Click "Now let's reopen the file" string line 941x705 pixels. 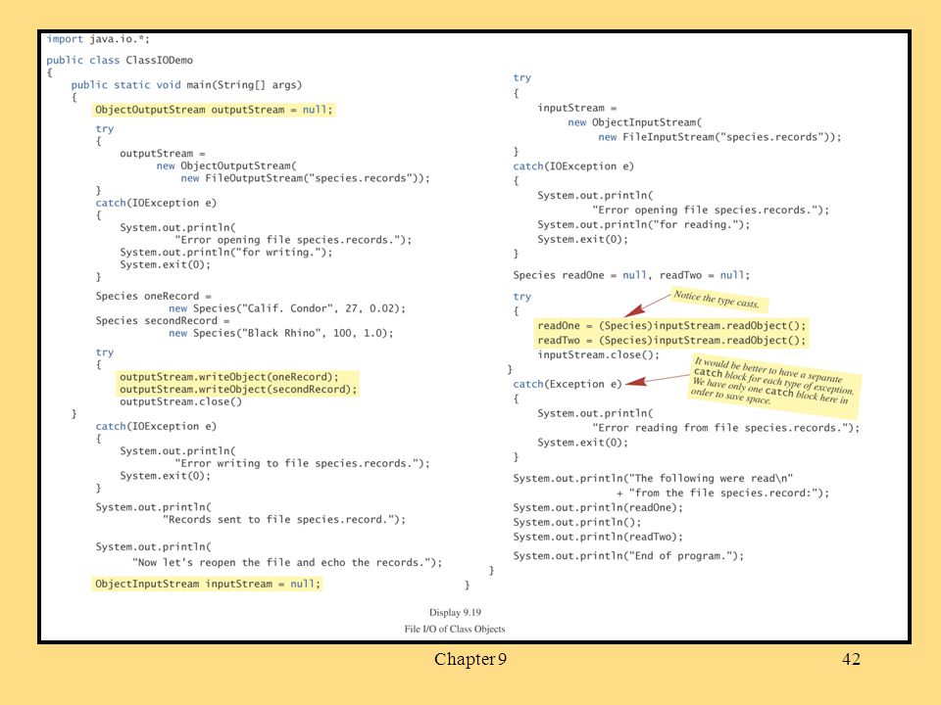click(x=287, y=562)
